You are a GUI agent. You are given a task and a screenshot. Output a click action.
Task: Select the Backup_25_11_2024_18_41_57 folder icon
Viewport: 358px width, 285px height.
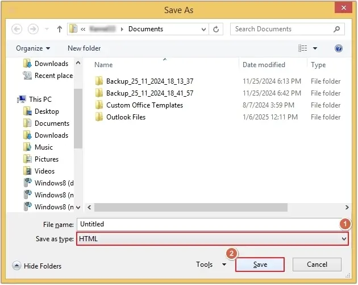tap(99, 93)
